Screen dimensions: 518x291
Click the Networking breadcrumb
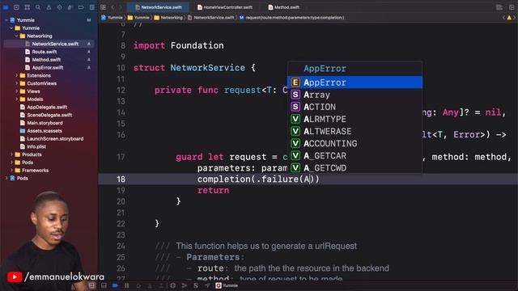coord(168,18)
